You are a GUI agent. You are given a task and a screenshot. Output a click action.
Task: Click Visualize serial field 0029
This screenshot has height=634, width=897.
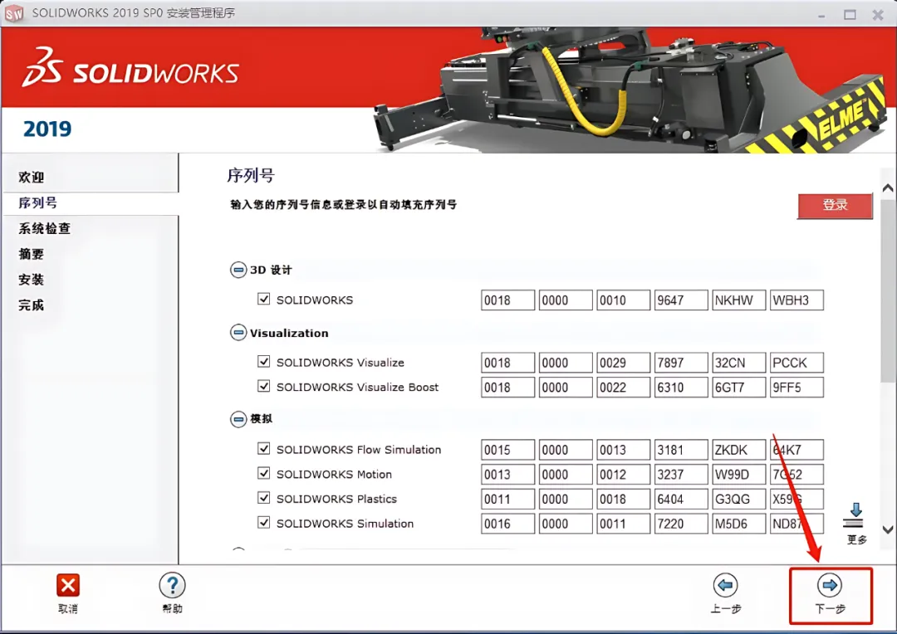(x=623, y=363)
